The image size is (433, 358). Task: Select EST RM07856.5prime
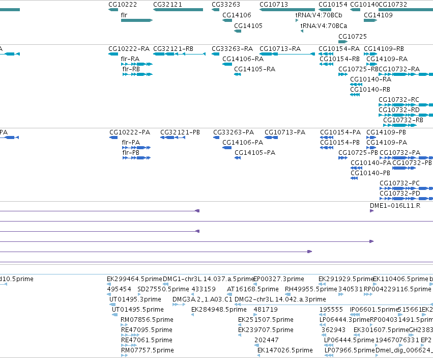[x=147, y=320]
